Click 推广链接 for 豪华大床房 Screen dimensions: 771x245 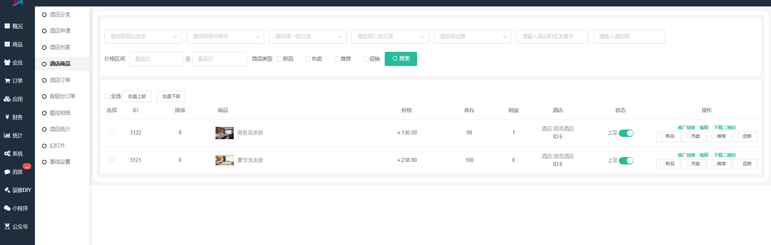(x=686, y=155)
